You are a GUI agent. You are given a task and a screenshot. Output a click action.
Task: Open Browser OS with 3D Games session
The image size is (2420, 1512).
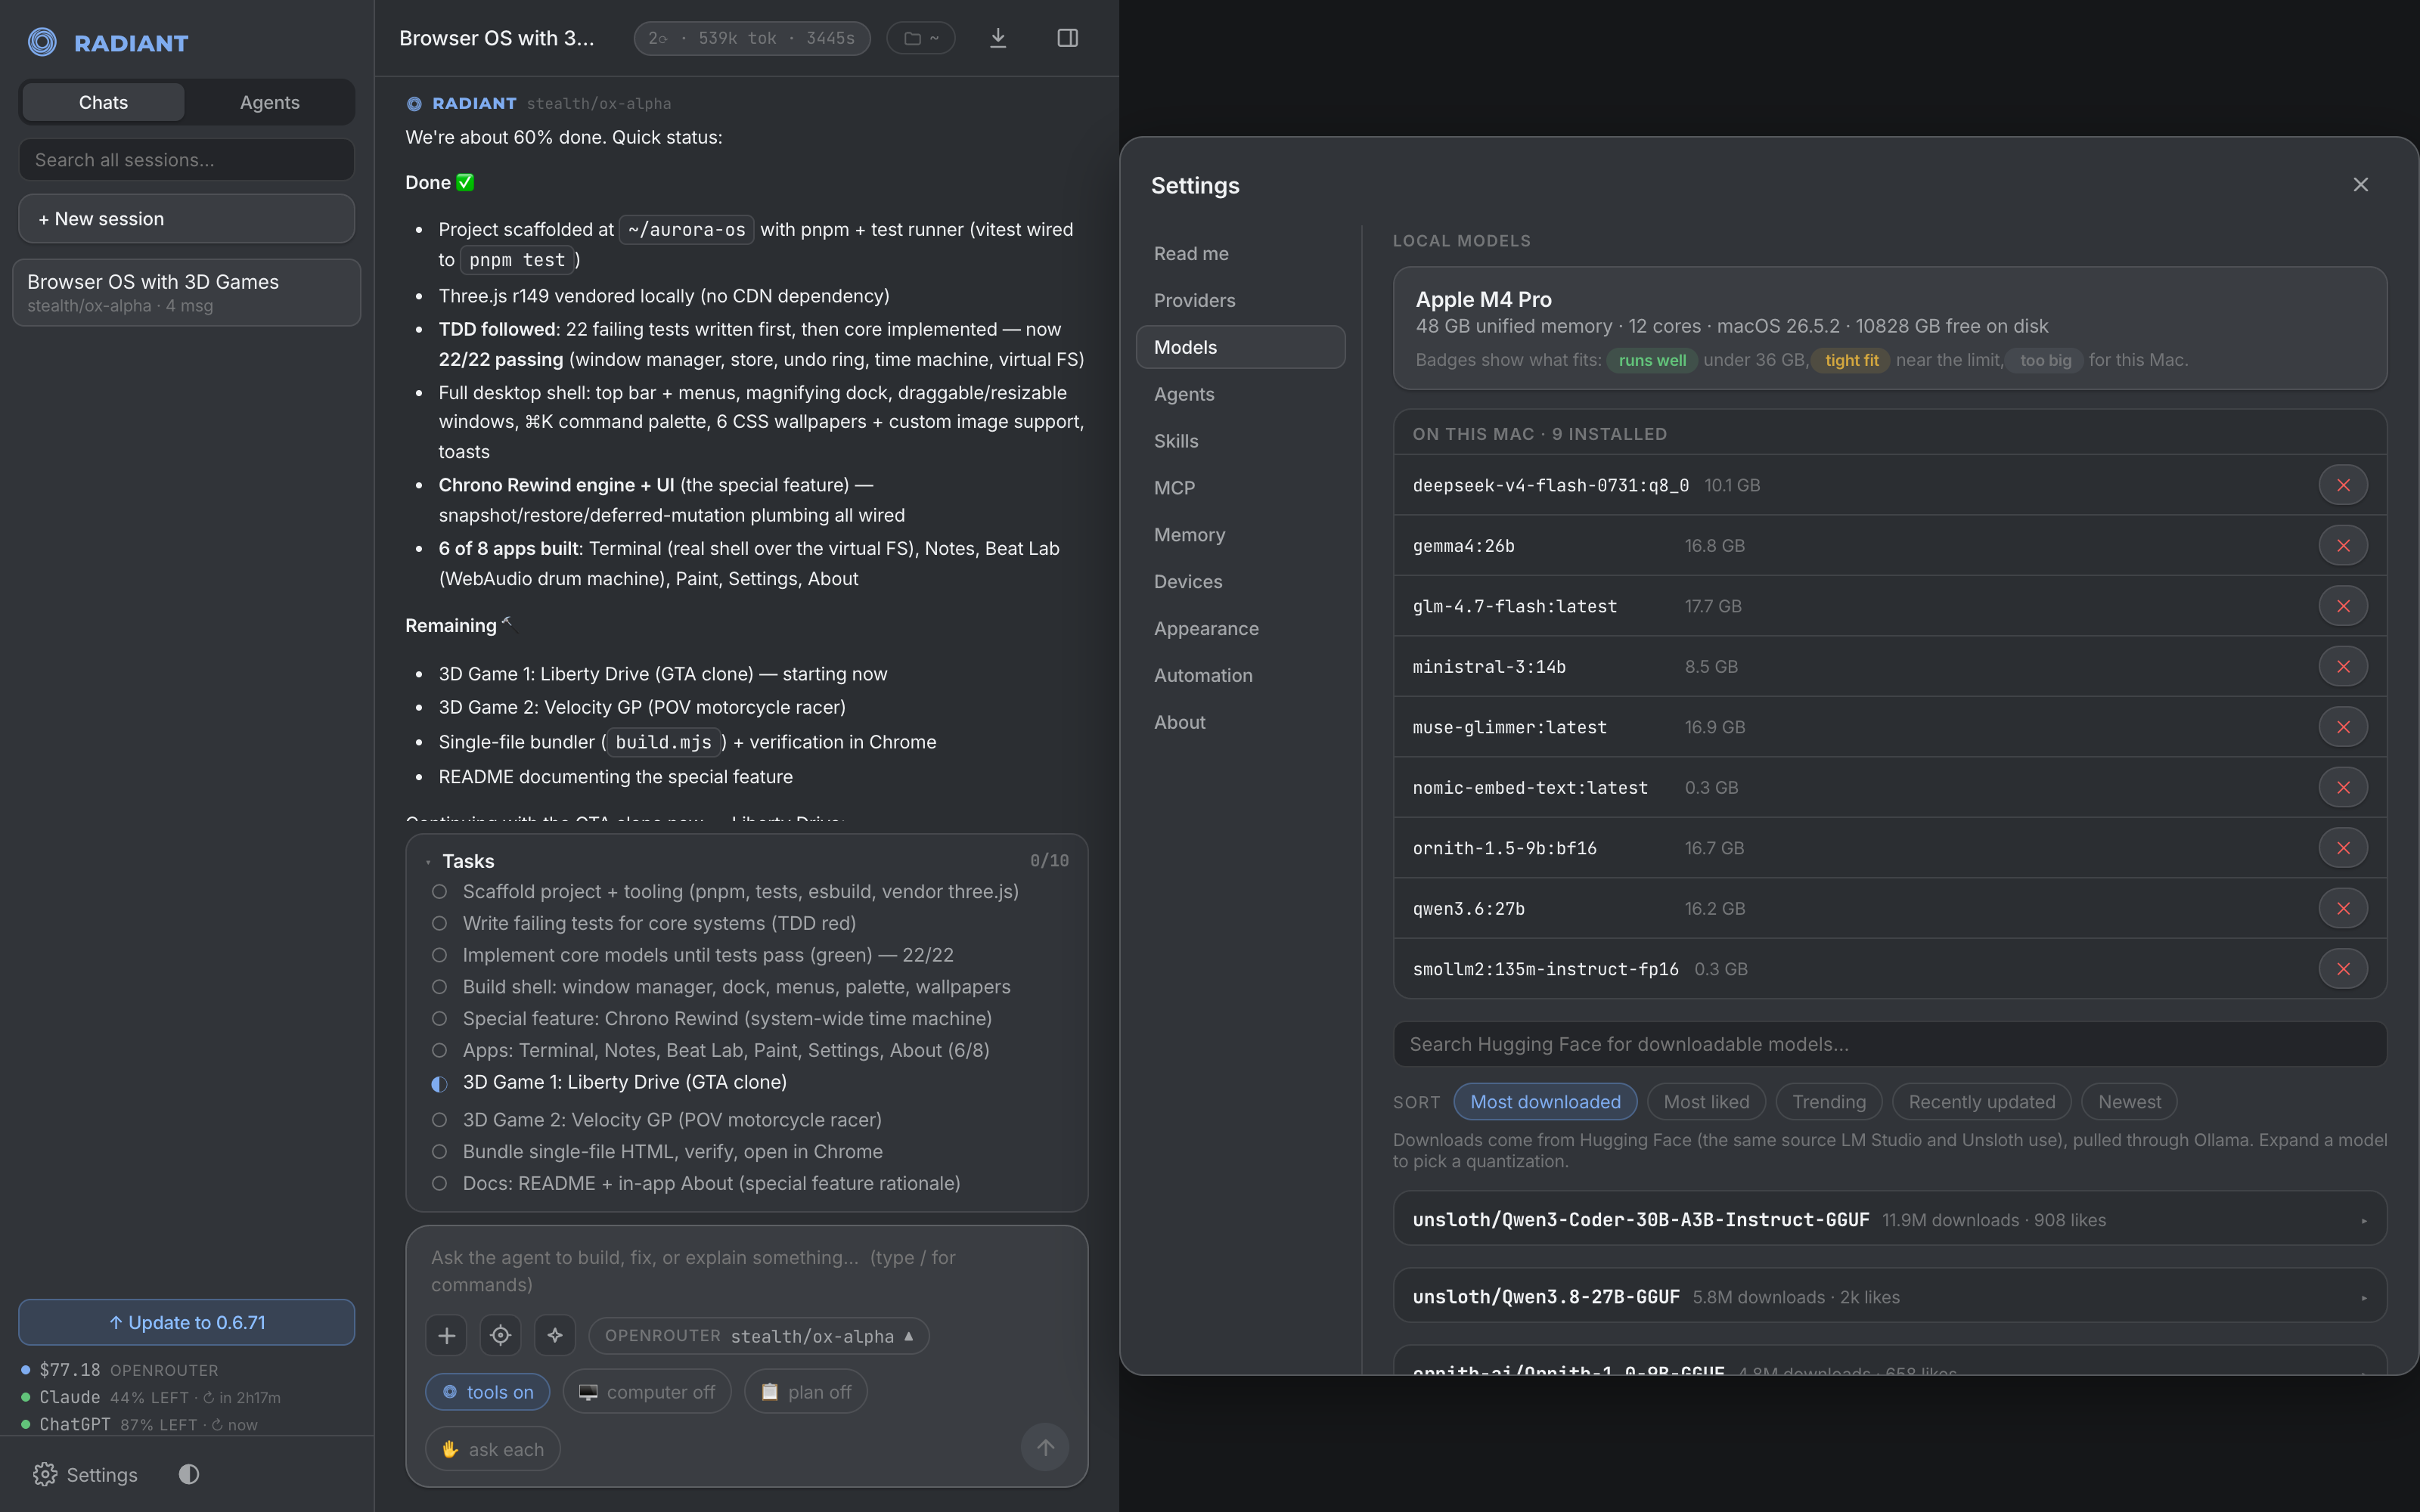187,293
